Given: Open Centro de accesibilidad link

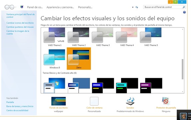Looking at the screenshot, I should [17, 110].
